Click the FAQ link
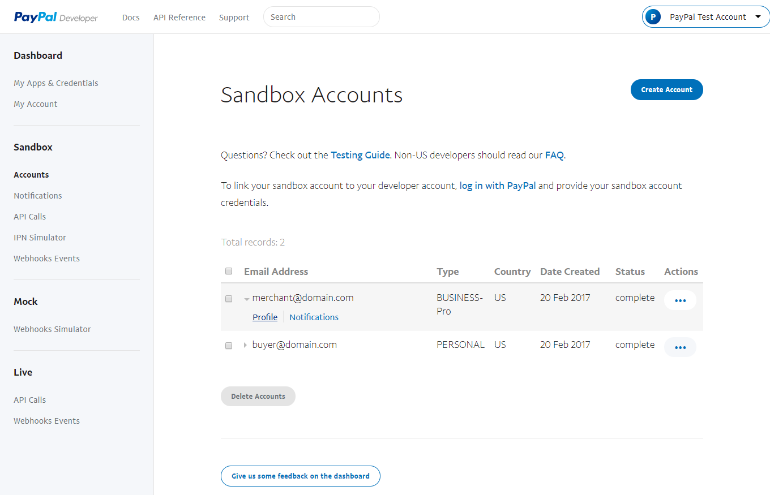 [x=554, y=154]
